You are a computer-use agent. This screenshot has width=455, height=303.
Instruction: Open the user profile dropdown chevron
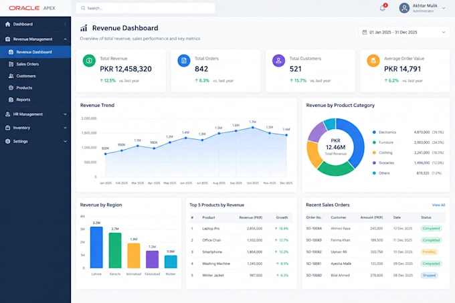[x=444, y=8]
